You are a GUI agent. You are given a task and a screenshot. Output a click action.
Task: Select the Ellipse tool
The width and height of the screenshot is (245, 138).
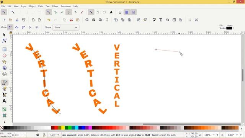pyautogui.click(x=4, y=56)
